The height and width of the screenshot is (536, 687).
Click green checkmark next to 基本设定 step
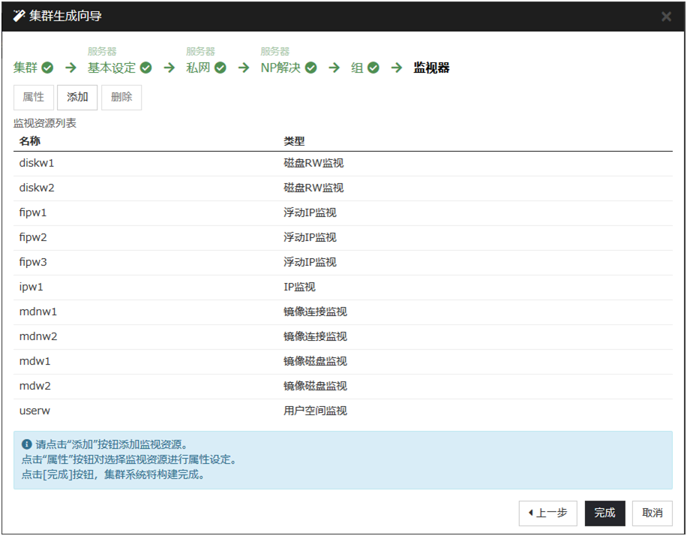coord(146,68)
